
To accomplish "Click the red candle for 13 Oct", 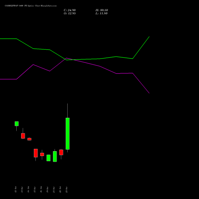I will point(23,136).
